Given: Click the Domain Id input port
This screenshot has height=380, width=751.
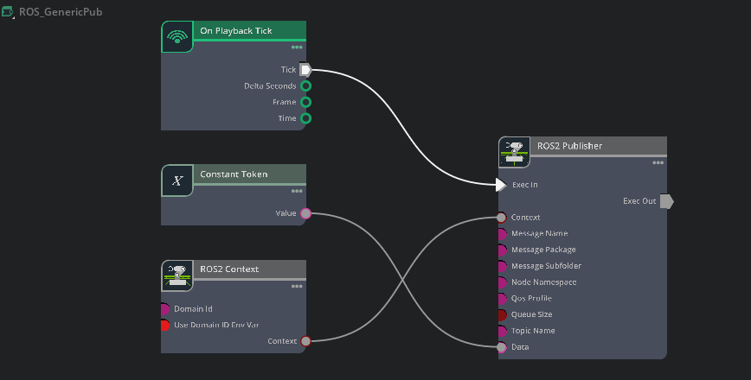Looking at the screenshot, I should point(164,309).
